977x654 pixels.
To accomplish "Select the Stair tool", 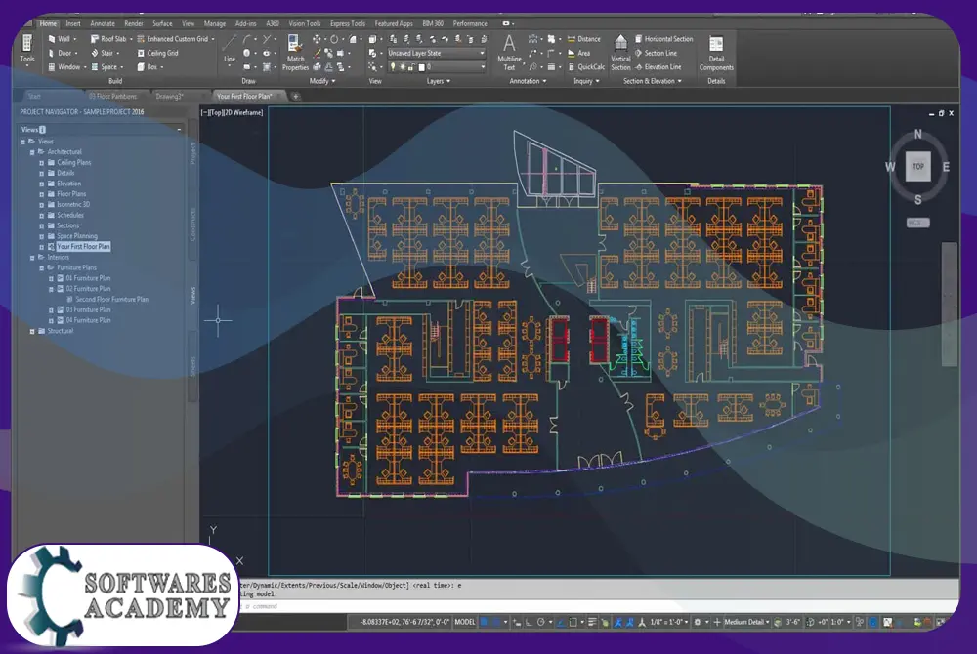I will click(x=105, y=53).
